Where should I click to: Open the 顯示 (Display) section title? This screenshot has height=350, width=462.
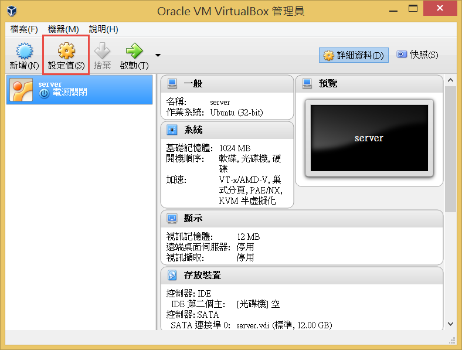pos(193,218)
